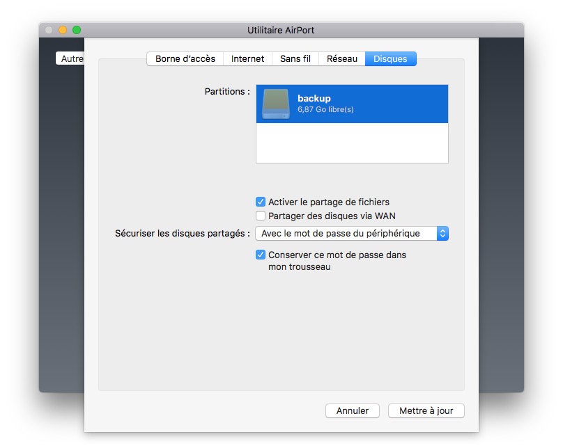Click the Annuler button
The width and height of the screenshot is (563, 448).
(353, 410)
